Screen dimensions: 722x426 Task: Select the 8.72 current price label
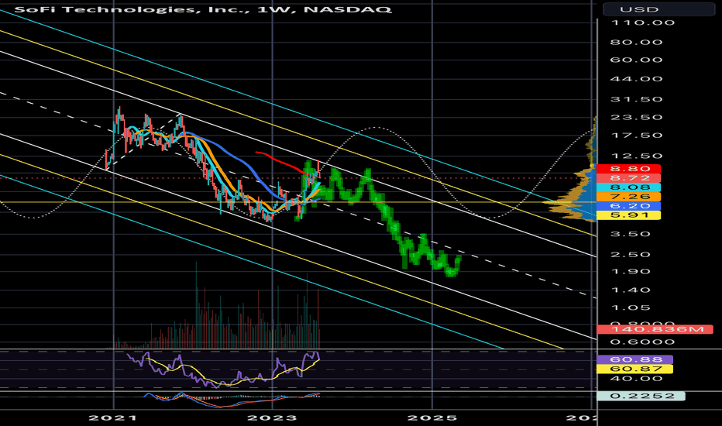pyautogui.click(x=628, y=178)
